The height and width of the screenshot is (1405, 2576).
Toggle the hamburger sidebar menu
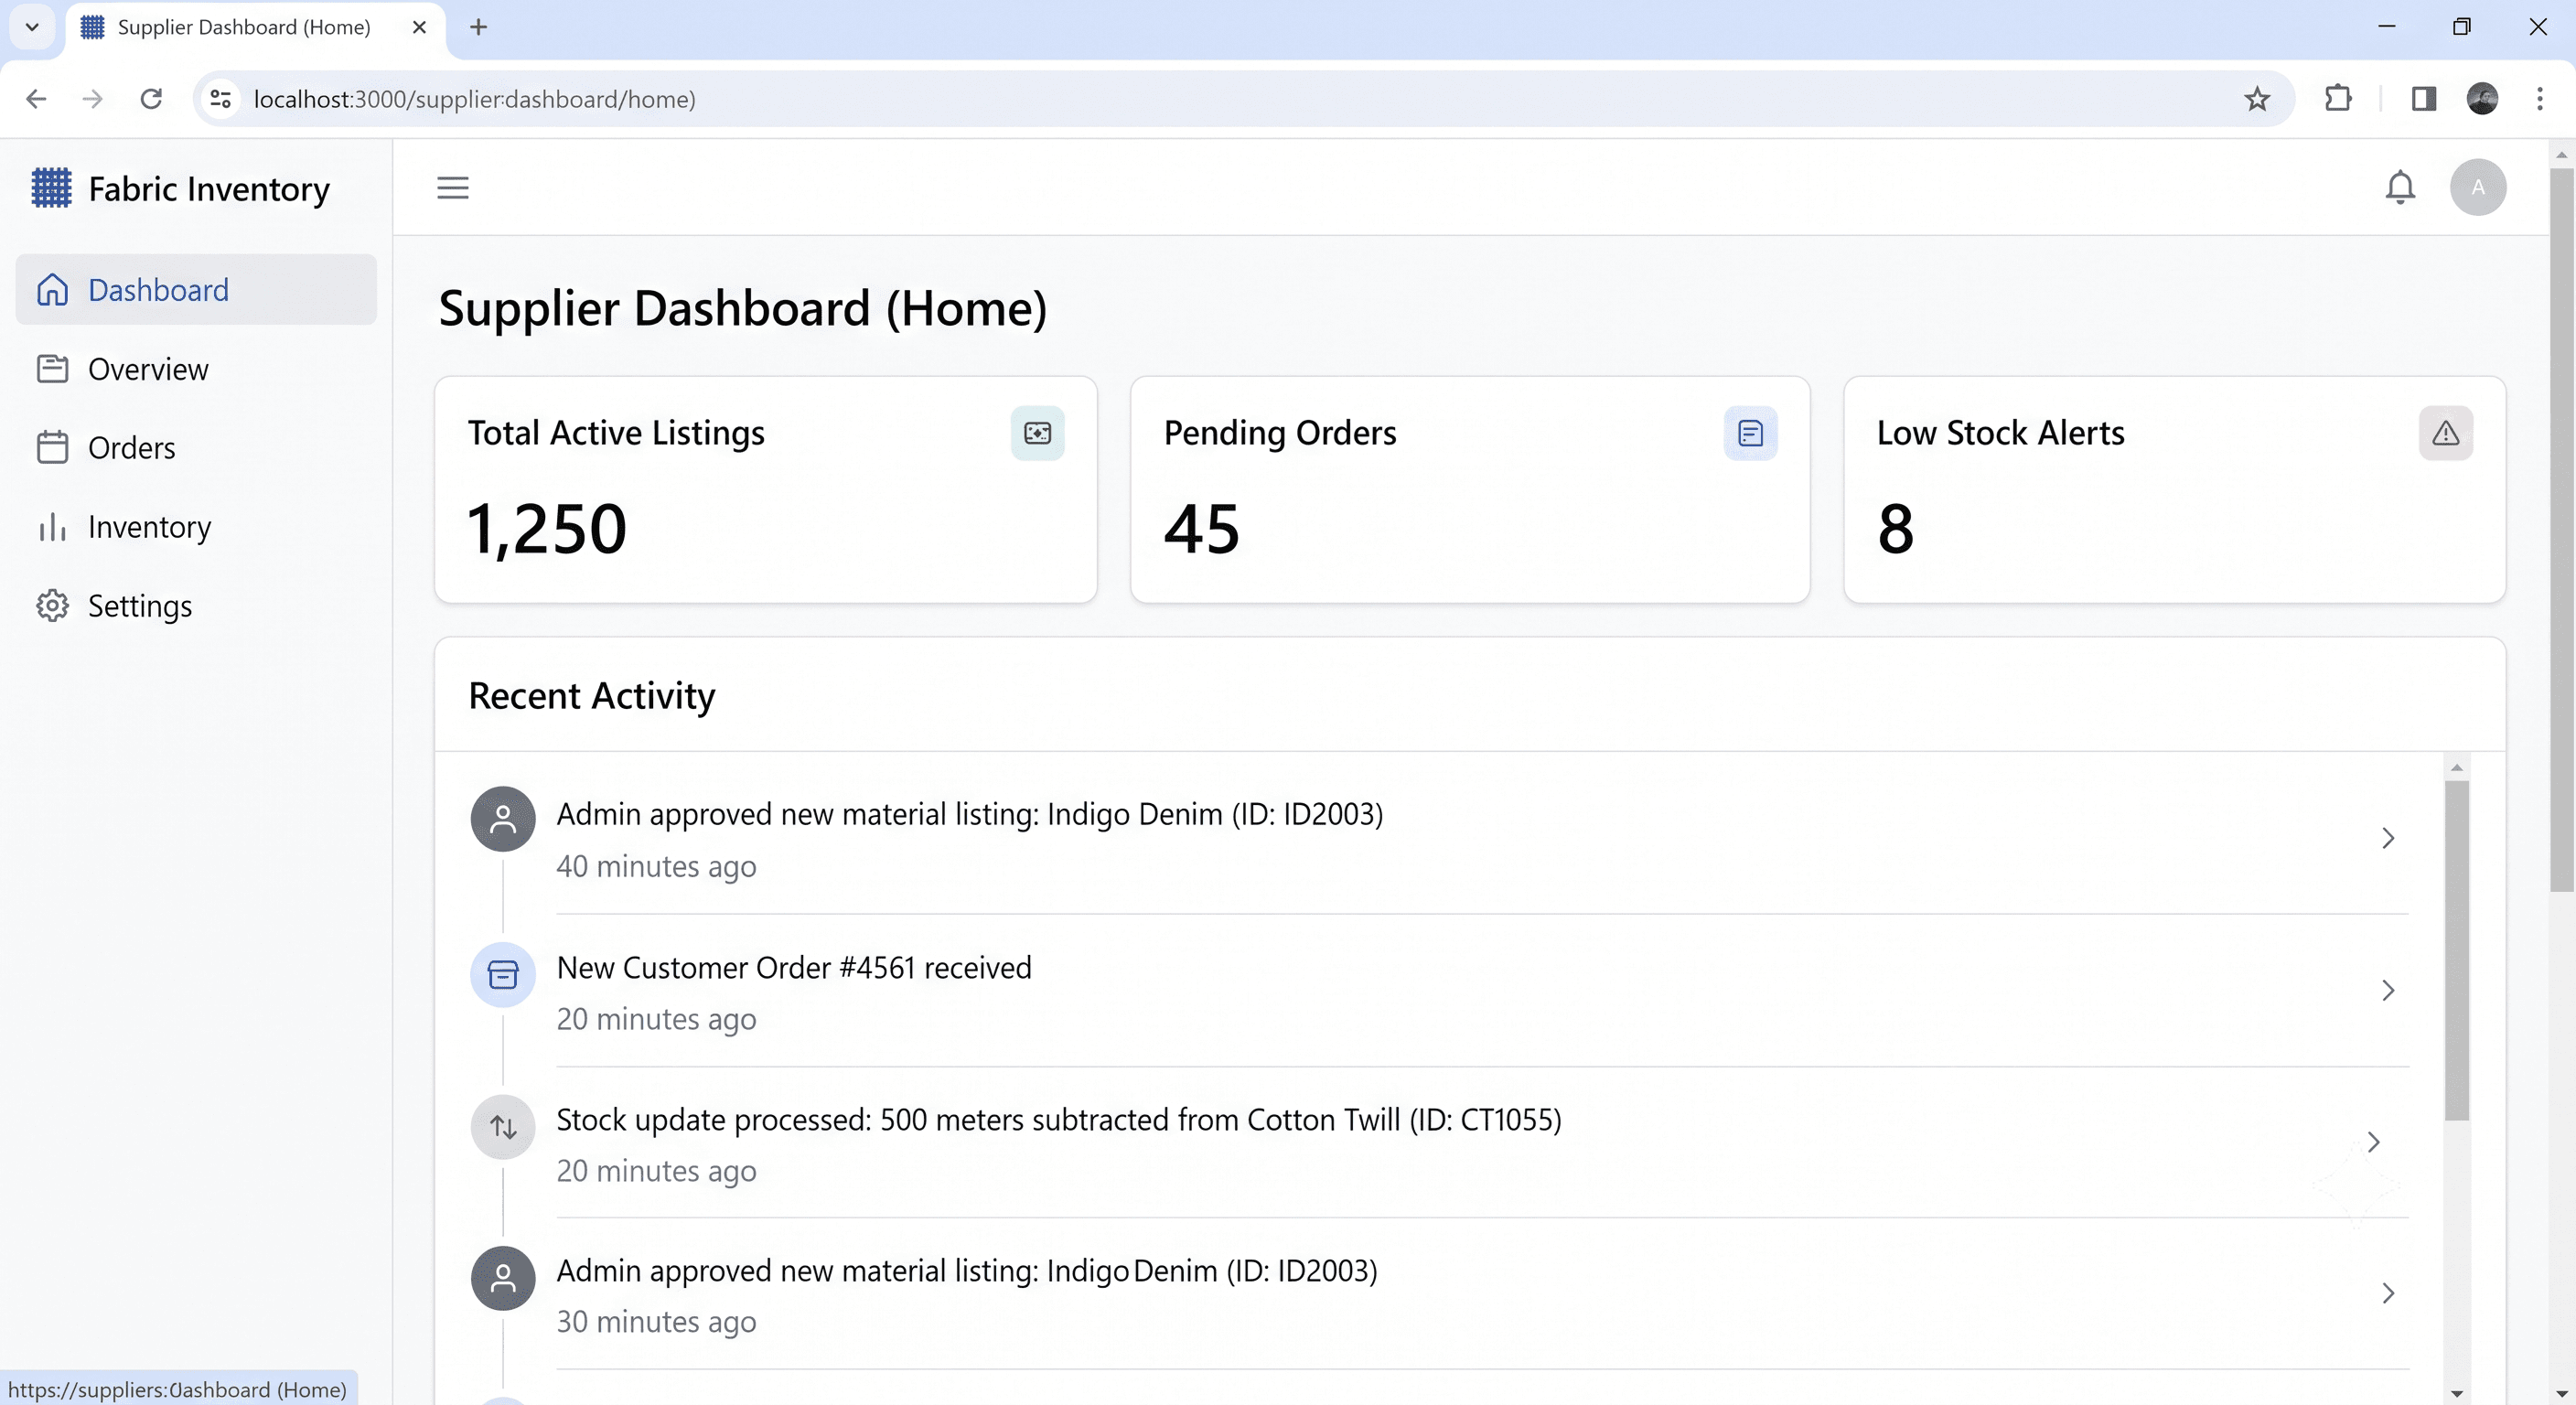pyautogui.click(x=453, y=188)
